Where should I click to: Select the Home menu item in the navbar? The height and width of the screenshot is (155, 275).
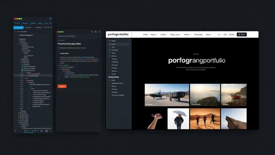[x=146, y=34]
